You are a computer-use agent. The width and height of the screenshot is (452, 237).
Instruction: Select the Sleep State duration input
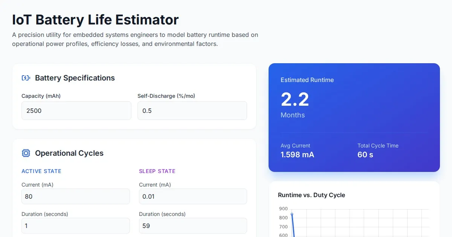click(x=193, y=226)
